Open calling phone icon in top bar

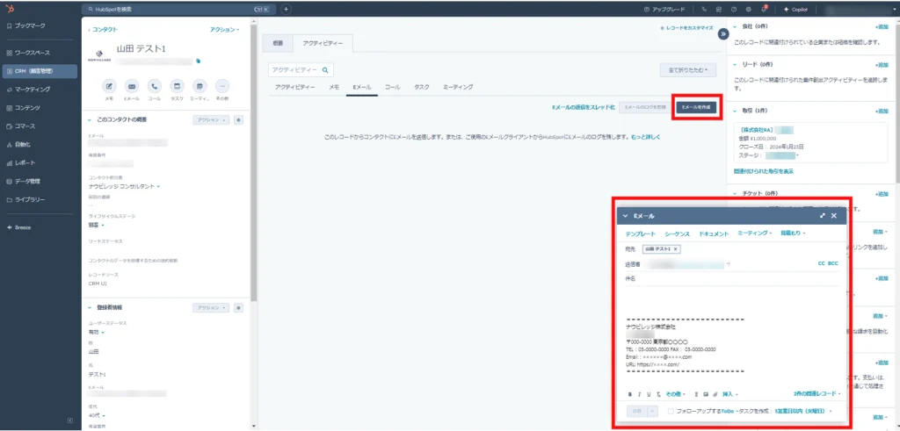[x=704, y=9]
